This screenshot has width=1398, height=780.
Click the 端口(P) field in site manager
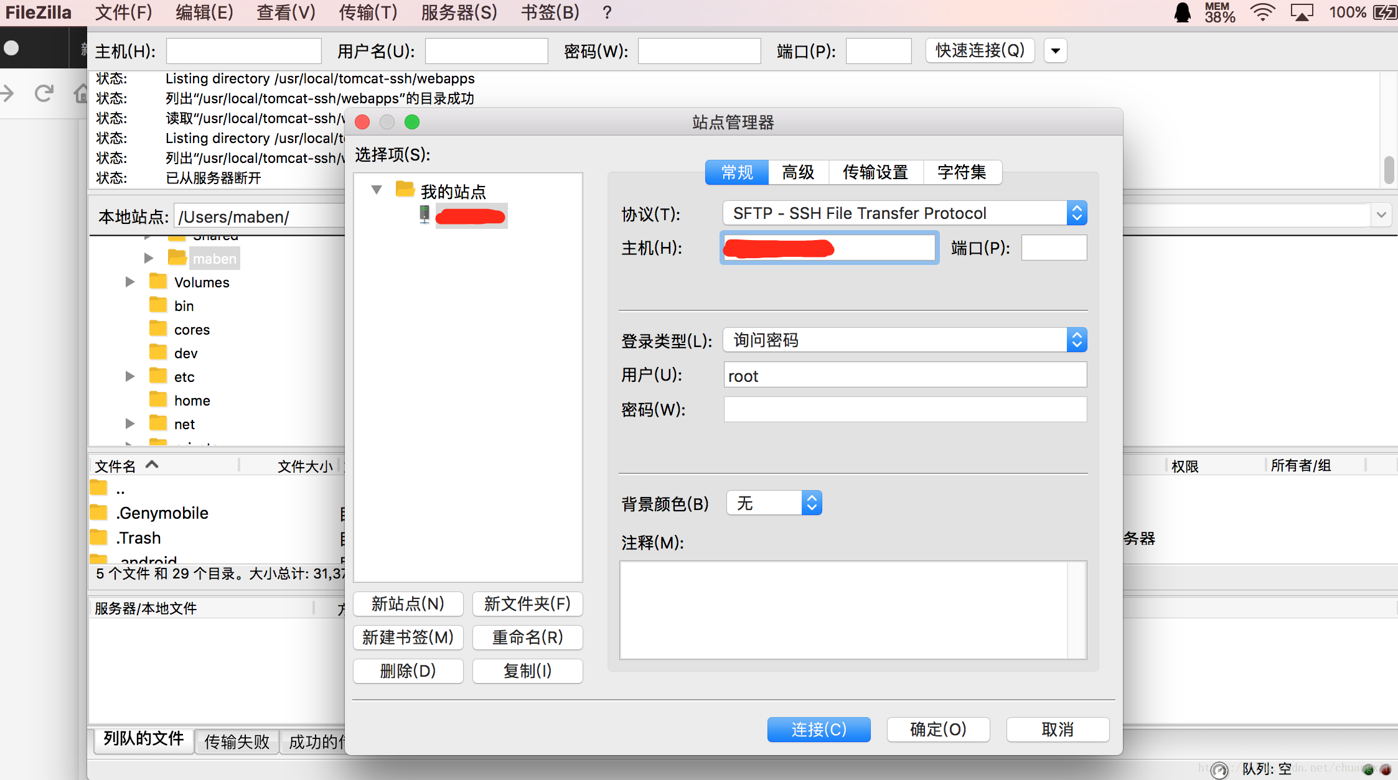1054,248
